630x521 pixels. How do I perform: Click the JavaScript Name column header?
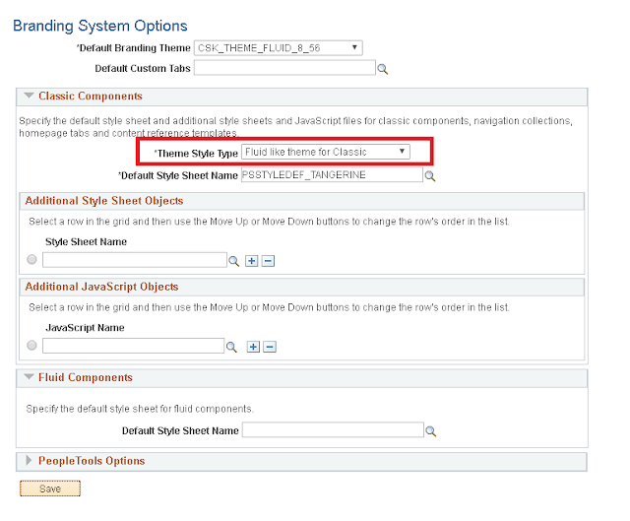click(x=86, y=328)
